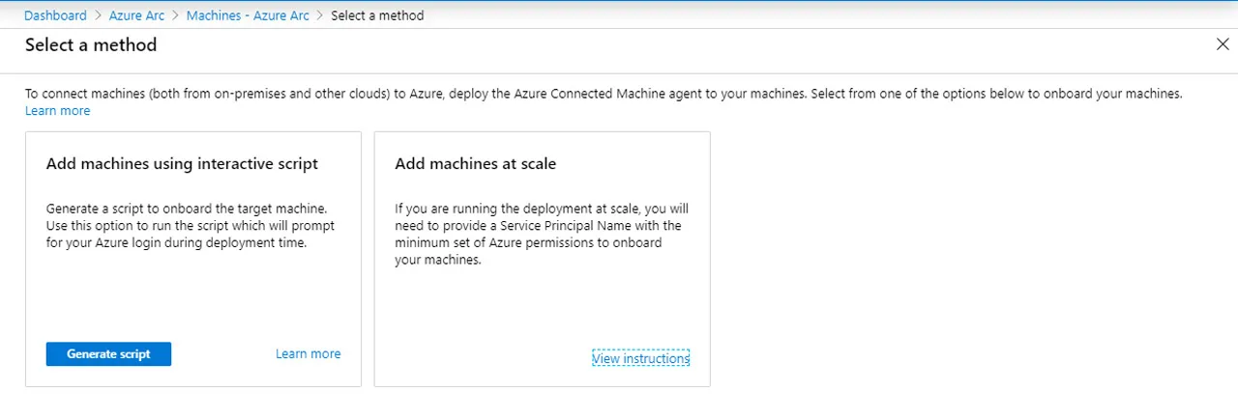Click the Service Principal Name description text
1238x420 pixels.
pos(540,234)
